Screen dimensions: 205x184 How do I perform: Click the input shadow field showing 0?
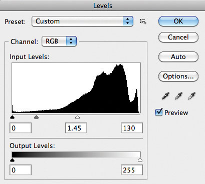[21, 128]
